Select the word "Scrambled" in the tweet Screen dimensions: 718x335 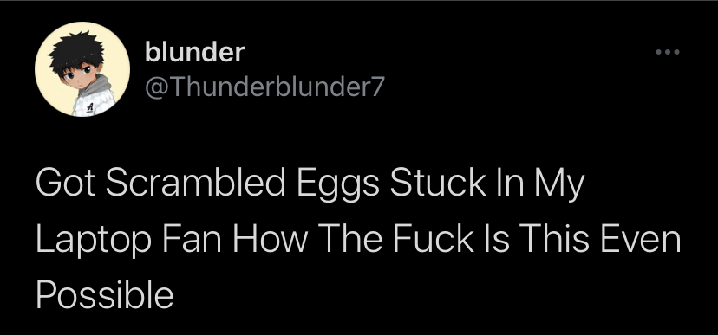[x=195, y=182]
